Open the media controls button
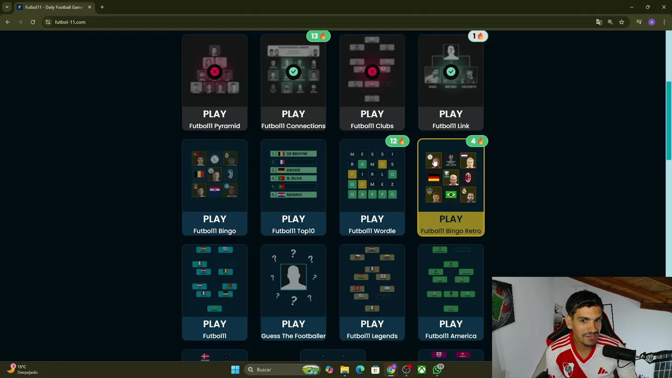672x378 pixels. coord(639,22)
